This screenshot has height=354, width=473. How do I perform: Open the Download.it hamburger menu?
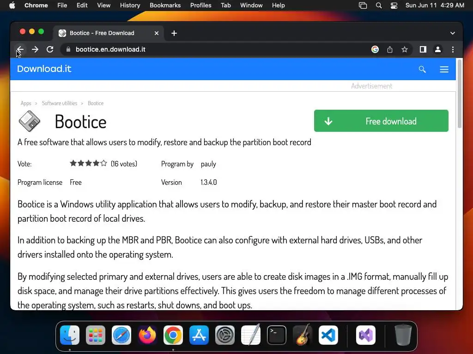pos(444,69)
